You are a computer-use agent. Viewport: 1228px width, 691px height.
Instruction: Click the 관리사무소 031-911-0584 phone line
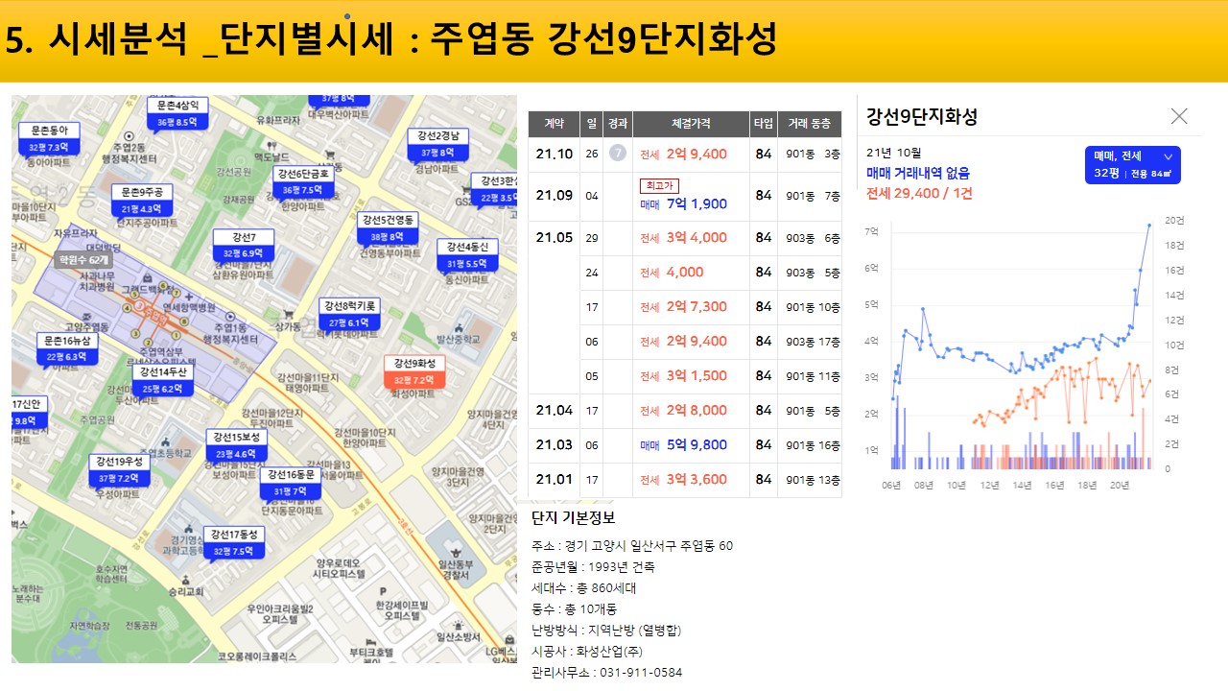click(607, 673)
